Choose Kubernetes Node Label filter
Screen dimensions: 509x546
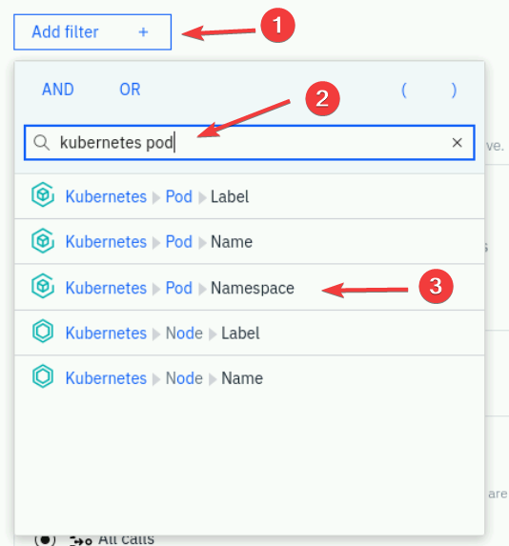pos(250,333)
